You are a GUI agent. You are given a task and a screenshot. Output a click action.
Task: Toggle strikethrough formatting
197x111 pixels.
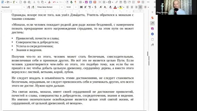(x=95, y=7)
